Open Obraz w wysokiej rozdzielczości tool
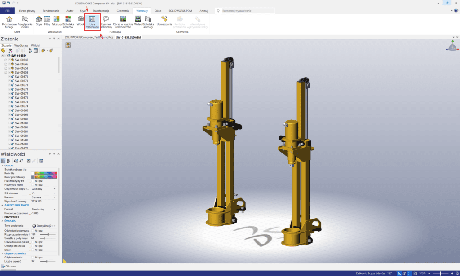Image resolution: width=460 pixels, height=276 pixels. pos(122,22)
